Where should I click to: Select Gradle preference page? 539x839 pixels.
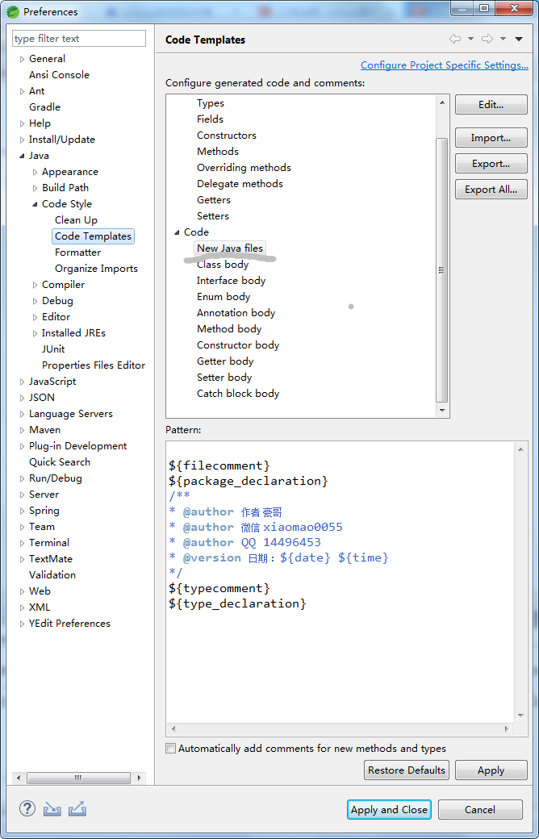[x=44, y=107]
